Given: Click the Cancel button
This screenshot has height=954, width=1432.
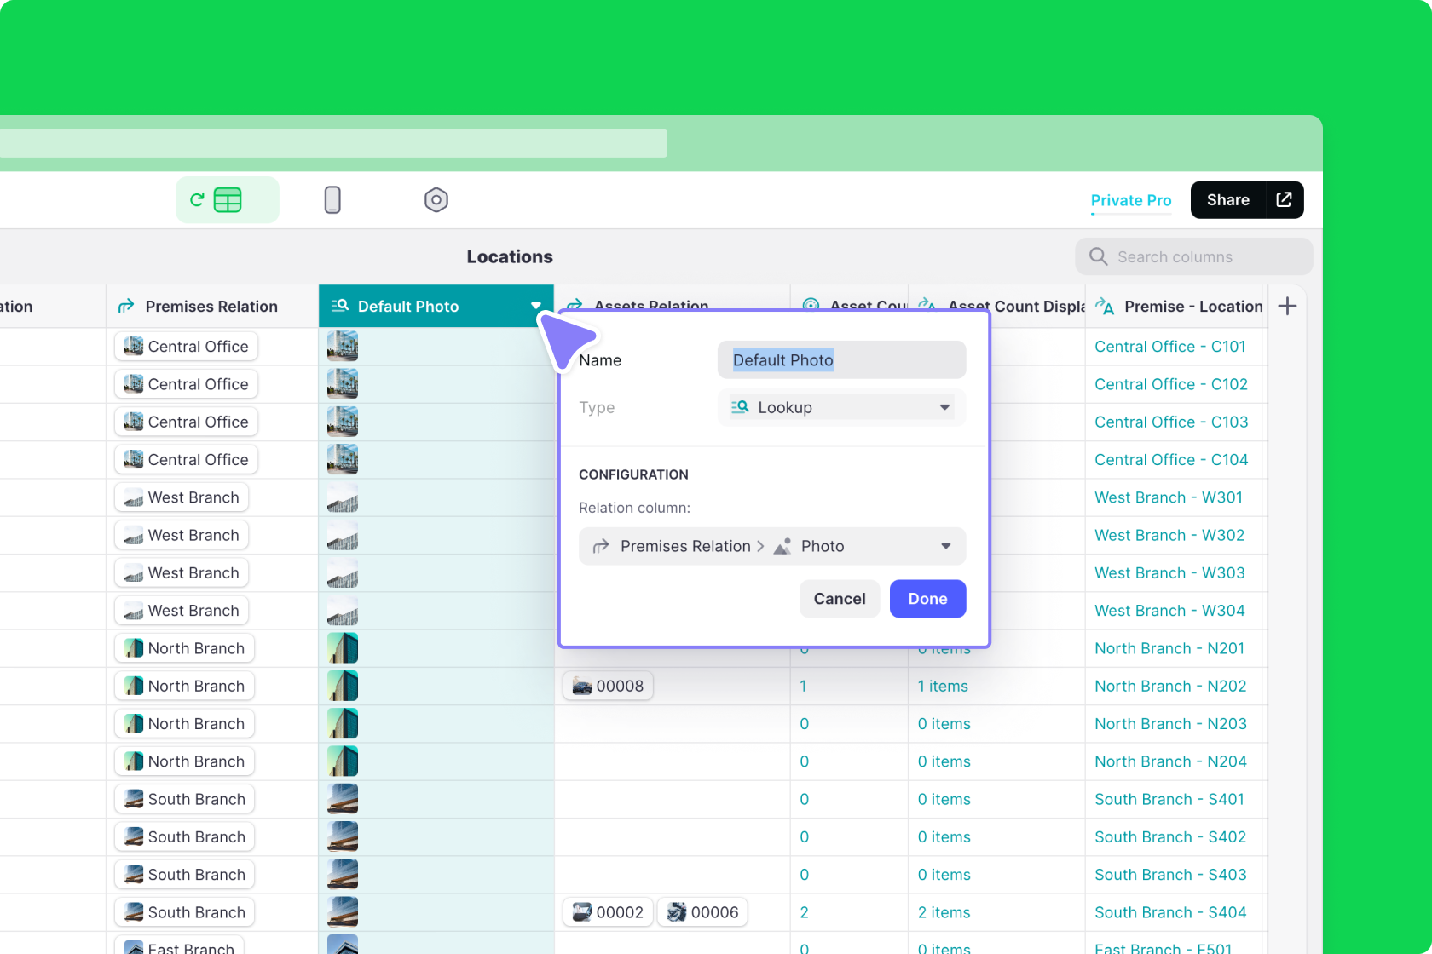Looking at the screenshot, I should (x=839, y=599).
